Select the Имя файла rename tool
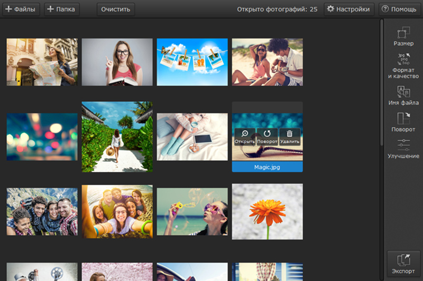Viewport: 423px width, 281px height. [403, 92]
